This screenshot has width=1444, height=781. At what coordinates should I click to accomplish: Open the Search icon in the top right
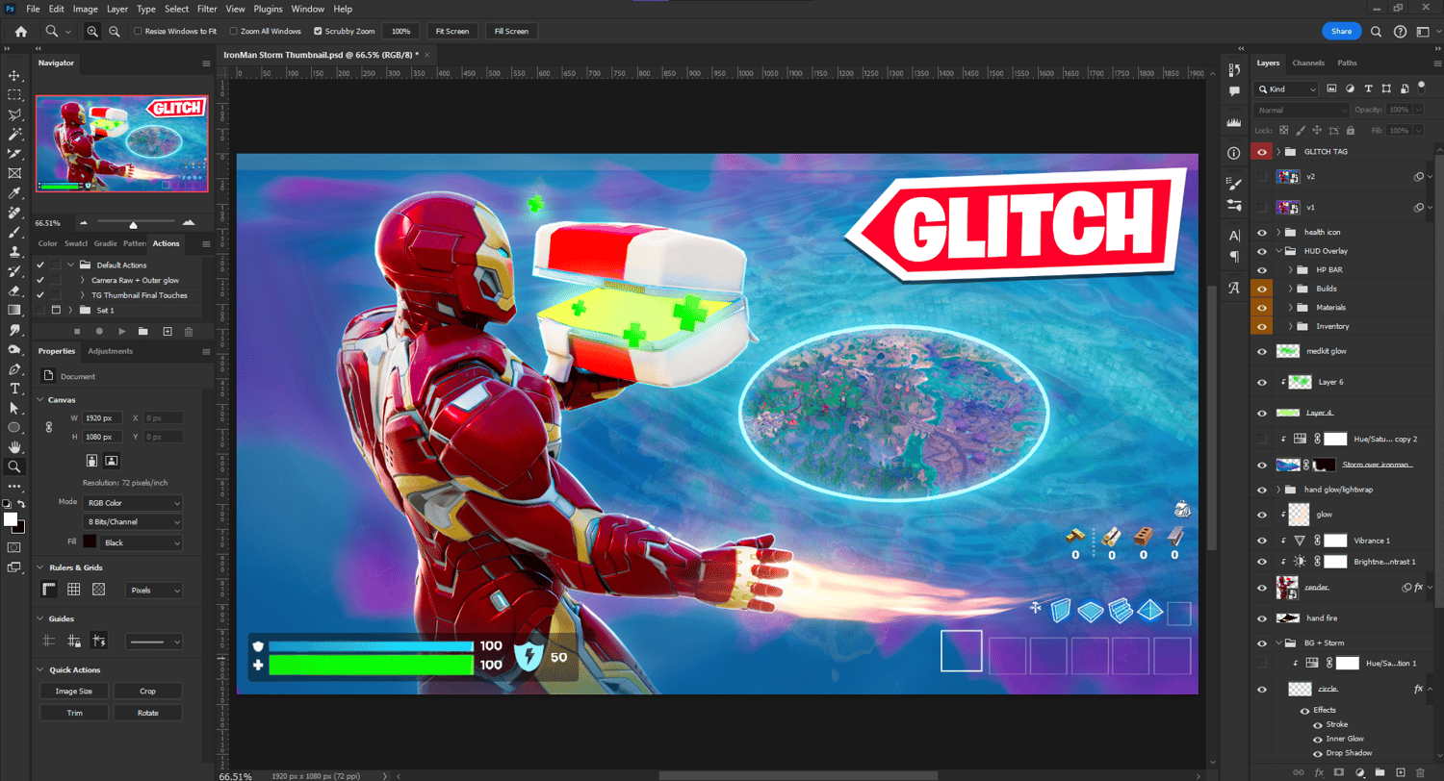pos(1376,32)
